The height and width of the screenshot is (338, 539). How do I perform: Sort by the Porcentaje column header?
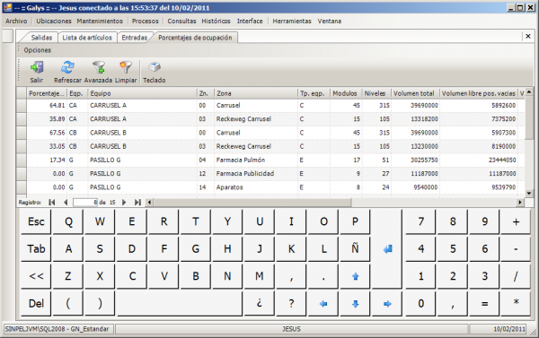[x=47, y=93]
